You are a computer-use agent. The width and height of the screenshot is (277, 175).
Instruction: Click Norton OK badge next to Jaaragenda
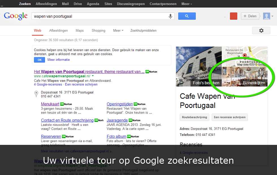coord(135,120)
